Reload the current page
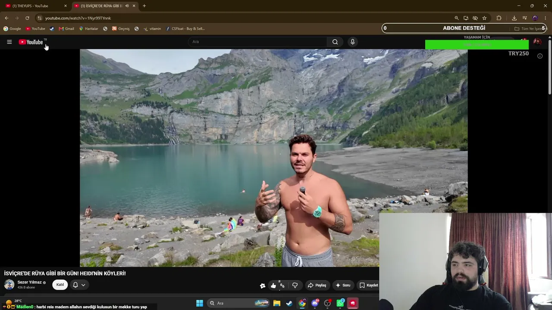The height and width of the screenshot is (310, 552). 27,18
